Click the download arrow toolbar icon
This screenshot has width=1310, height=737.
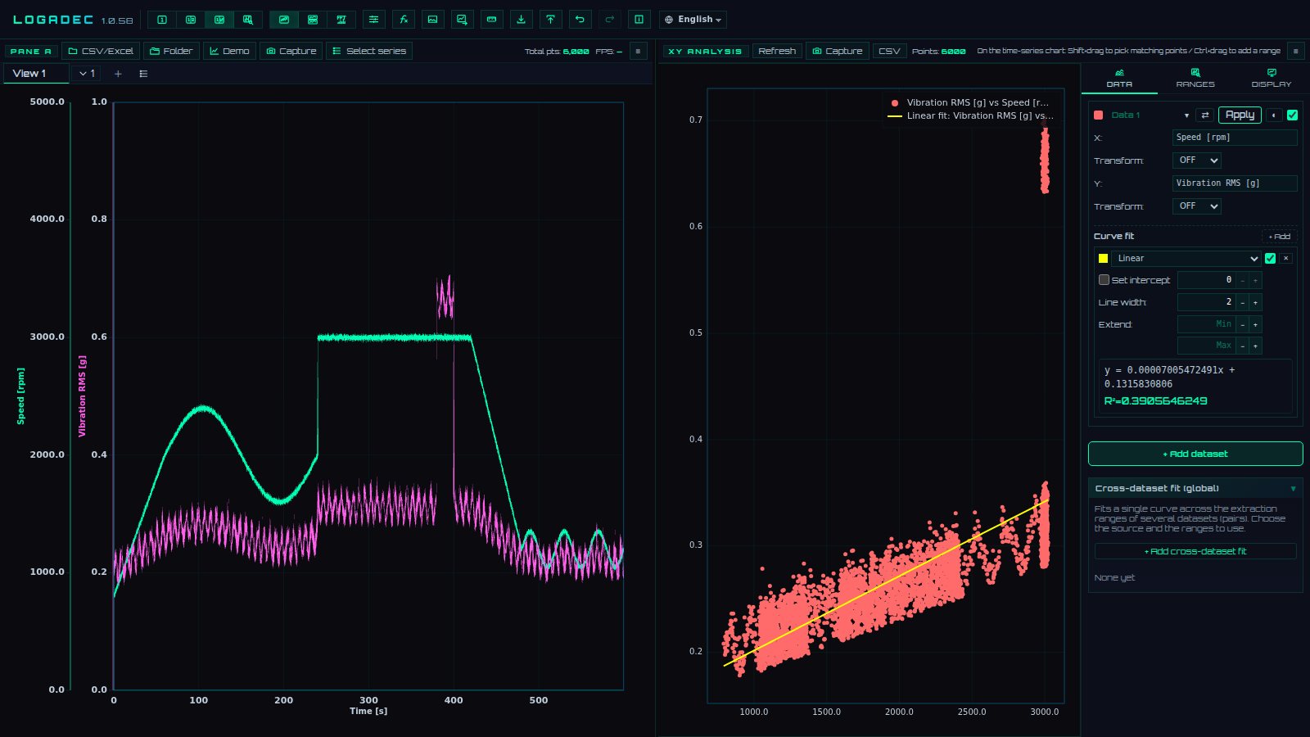point(522,20)
